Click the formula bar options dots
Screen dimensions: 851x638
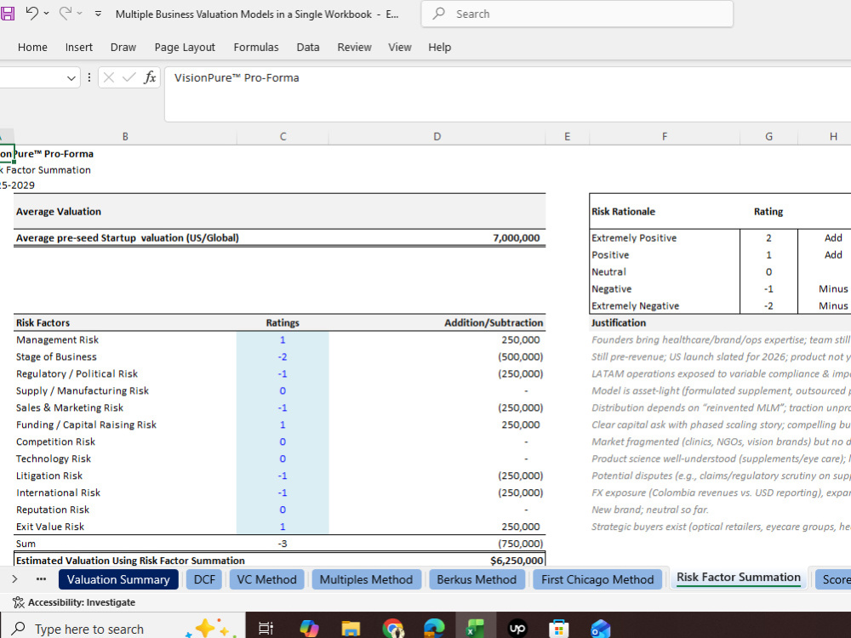pyautogui.click(x=89, y=77)
